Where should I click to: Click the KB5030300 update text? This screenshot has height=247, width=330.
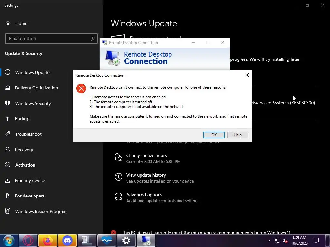point(284,103)
